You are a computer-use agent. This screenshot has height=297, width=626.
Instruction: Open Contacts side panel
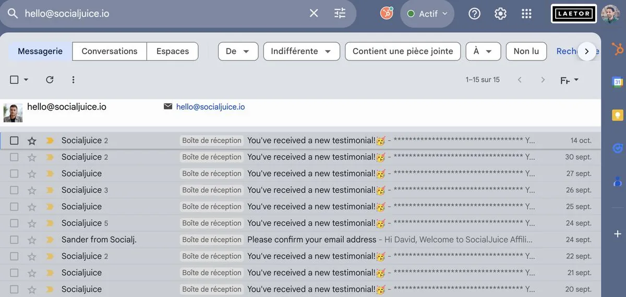pyautogui.click(x=618, y=182)
